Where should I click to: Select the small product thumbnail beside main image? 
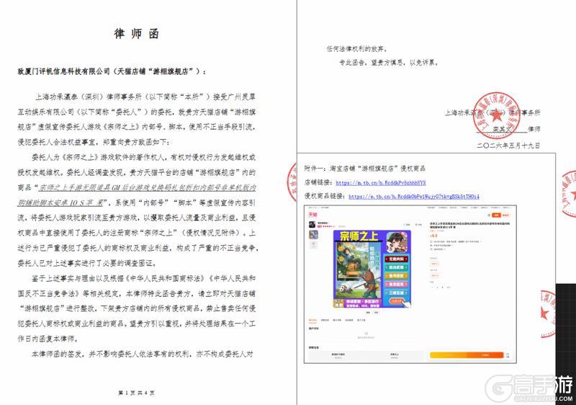(x=313, y=234)
